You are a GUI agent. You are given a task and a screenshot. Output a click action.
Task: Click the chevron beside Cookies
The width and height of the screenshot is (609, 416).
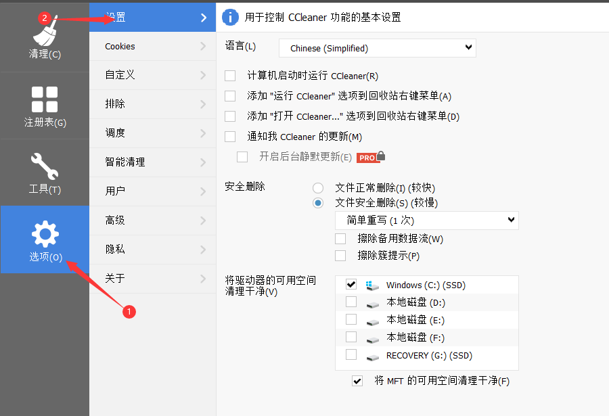click(203, 46)
